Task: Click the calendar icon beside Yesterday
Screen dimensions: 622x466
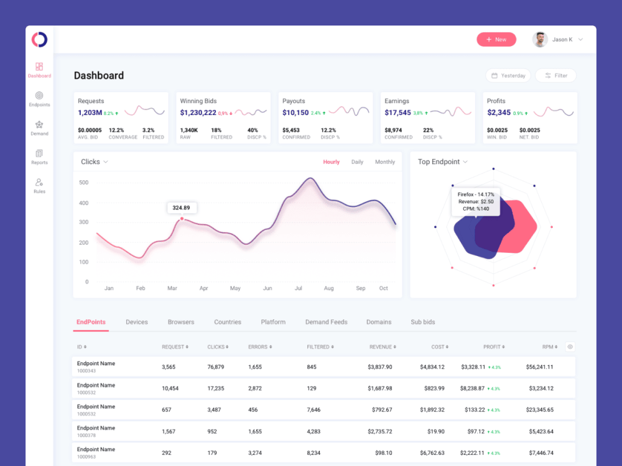Action: (494, 75)
